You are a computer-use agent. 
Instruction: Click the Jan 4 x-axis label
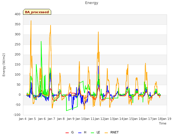(x=22, y=119)
